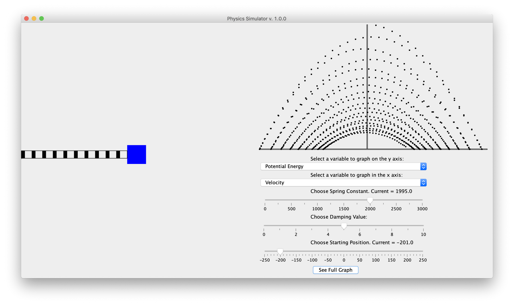514x306 pixels.
Task: Click the -100 label on the Starting Position scale
Action: [x=312, y=260]
